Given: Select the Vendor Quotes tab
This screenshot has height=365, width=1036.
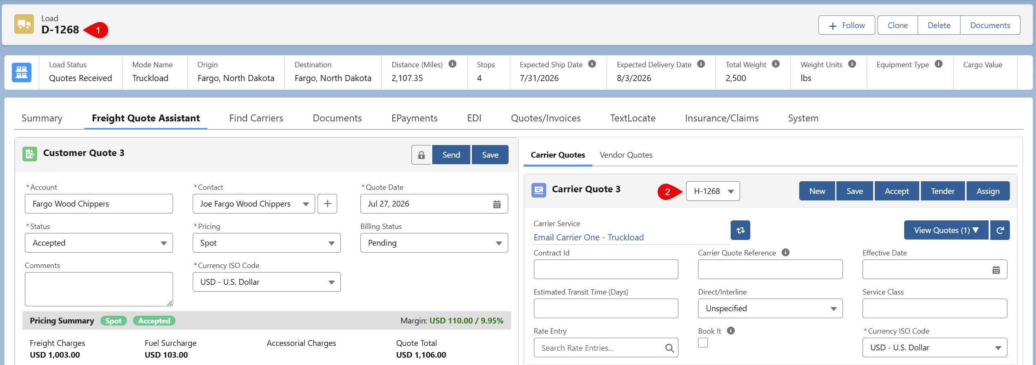Looking at the screenshot, I should 626,155.
